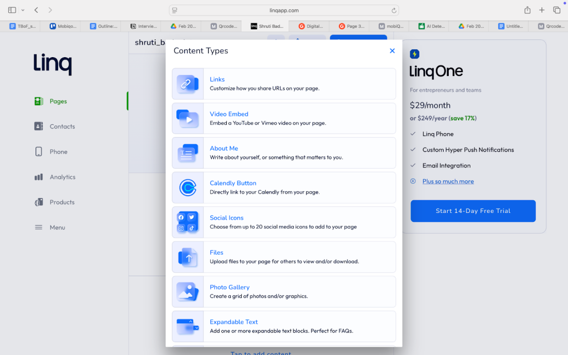This screenshot has width=568, height=355.
Task: Expand 'Plus so much more' features
Action: (448, 181)
